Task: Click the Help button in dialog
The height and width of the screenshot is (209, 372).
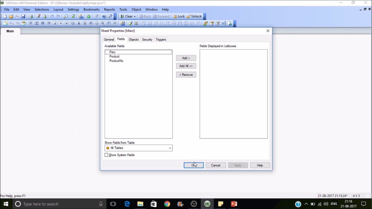Action: 260,165
